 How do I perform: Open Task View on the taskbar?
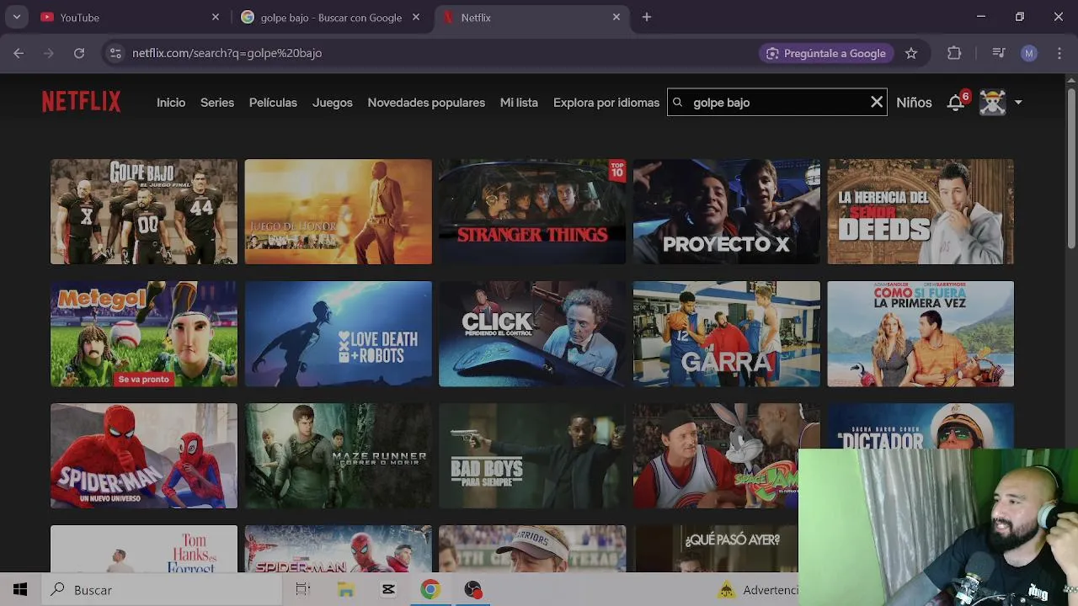[x=303, y=590]
